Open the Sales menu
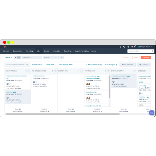Image resolution: width=156 pixels, height=156 pixels. tap(39, 51)
